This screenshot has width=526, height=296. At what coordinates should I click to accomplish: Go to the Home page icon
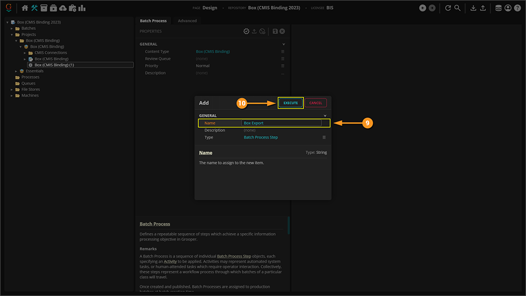point(25,8)
